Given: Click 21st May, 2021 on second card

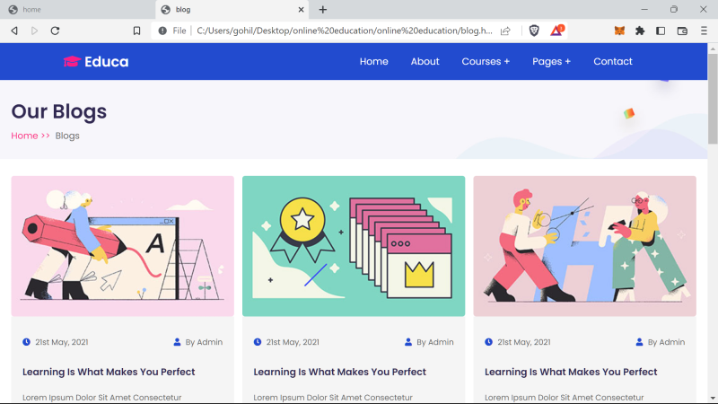Looking at the screenshot, I should [x=293, y=342].
